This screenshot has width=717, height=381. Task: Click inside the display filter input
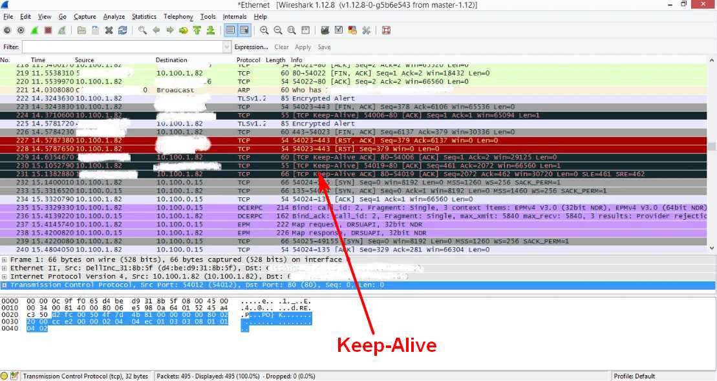click(x=123, y=47)
